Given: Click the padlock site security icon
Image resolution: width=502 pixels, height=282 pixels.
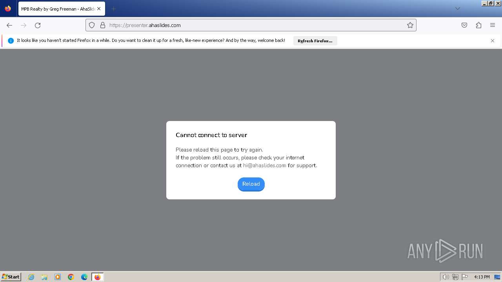Looking at the screenshot, I should click(103, 25).
